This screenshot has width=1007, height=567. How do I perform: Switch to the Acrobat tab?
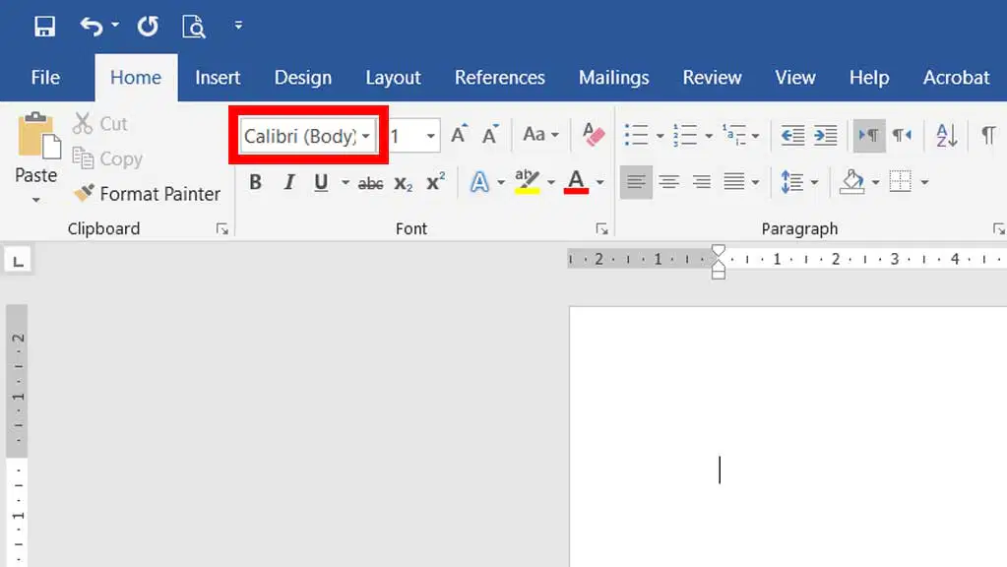pos(956,78)
